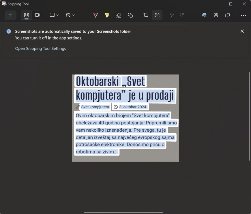Click the blue info icon in notification
Viewport: 251px width, 214px height.
(x=9, y=31)
